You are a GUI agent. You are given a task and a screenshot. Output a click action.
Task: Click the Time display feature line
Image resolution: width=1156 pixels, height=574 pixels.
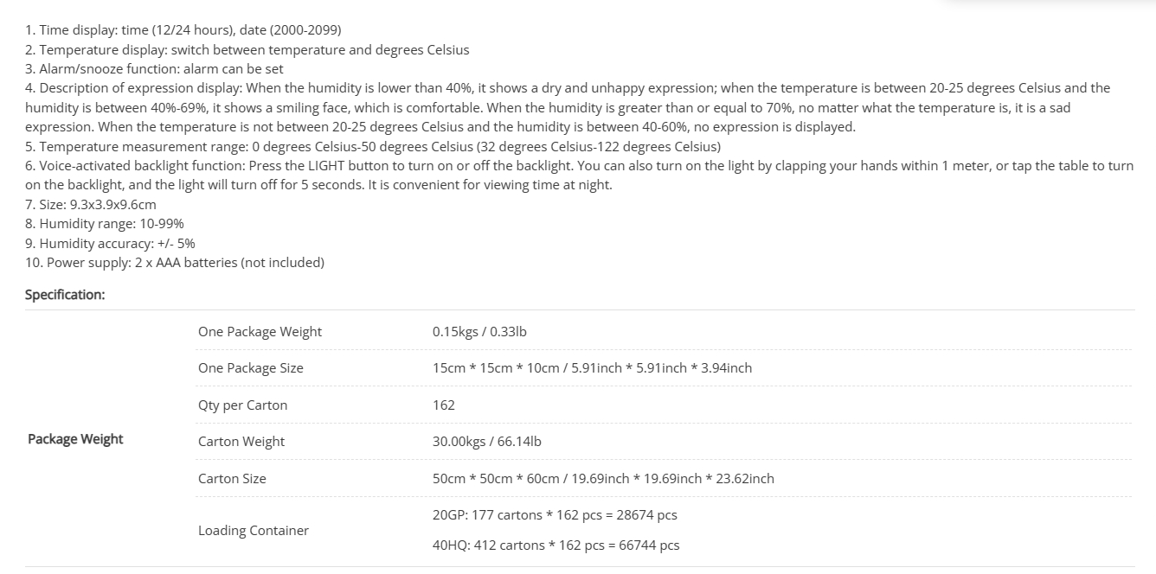183,30
